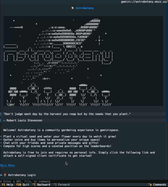Image resolution: width=168 pixels, height=187 pixels.
Task: Focus the 'Enter a URI, file, or command' field
Action: 84,181
